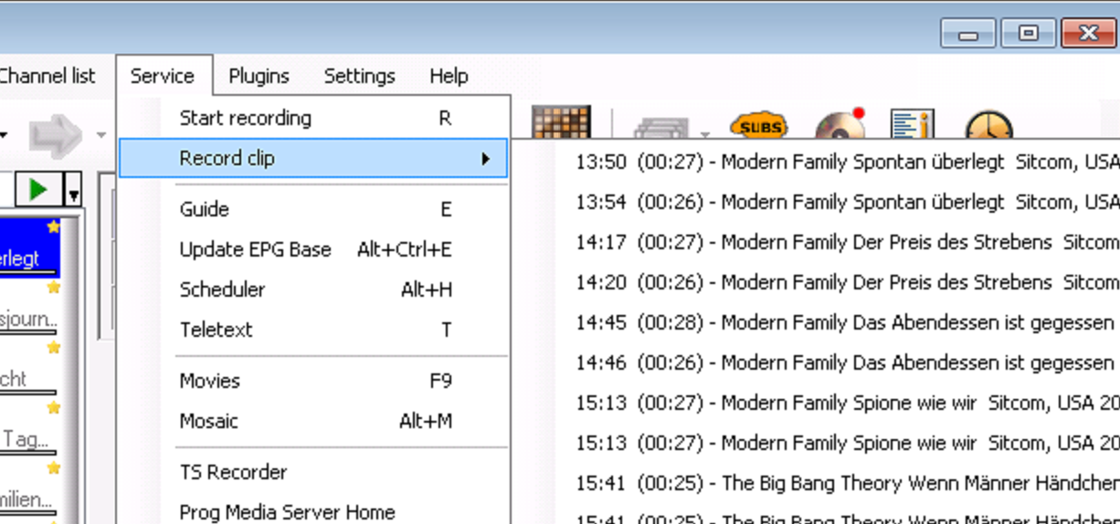Screen dimensions: 1120x524
Task: Click the green play arrow button
Action: point(38,189)
